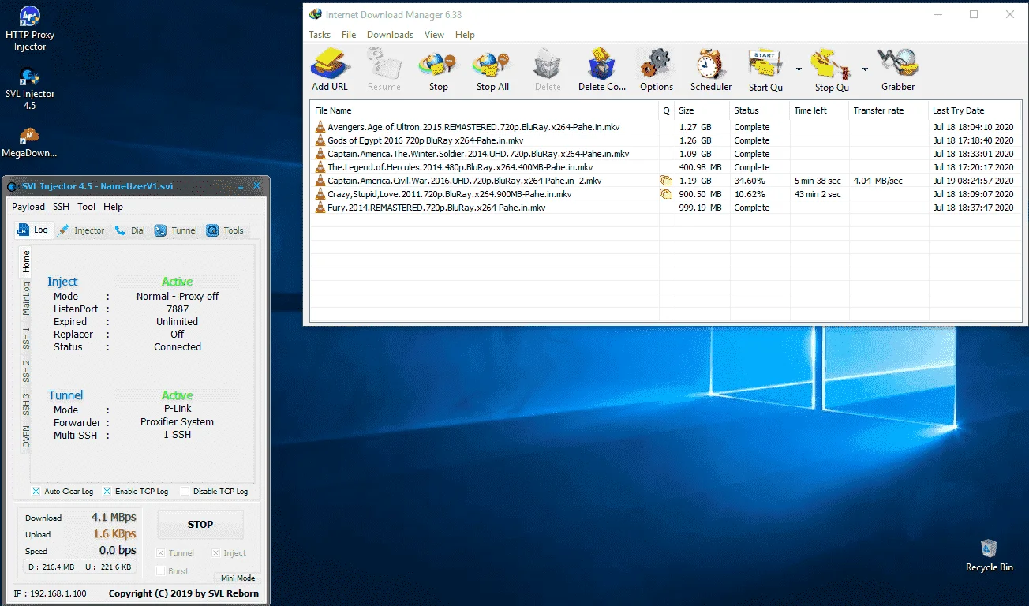The image size is (1029, 606).
Task: Expand the Stop Queue dropdown arrow
Action: tap(865, 69)
